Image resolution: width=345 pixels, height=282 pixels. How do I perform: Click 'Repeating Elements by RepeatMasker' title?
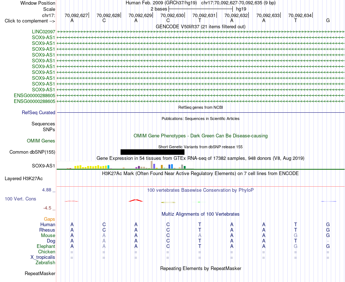tap(200, 268)
